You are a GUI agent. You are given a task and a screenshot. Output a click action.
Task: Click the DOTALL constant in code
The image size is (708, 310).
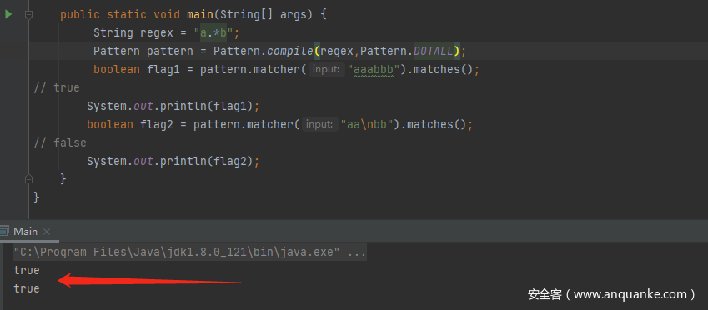[x=434, y=52]
